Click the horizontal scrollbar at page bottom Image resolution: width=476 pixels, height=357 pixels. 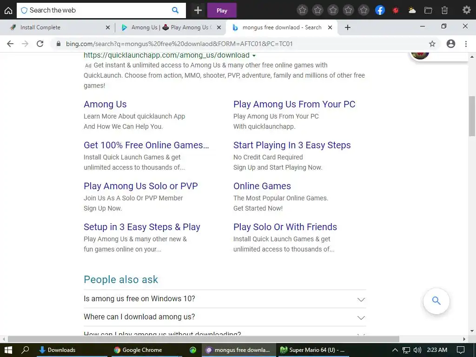(x=204, y=339)
